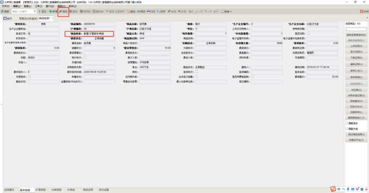Click the 新增 add toolbar icon

pos(50,11)
